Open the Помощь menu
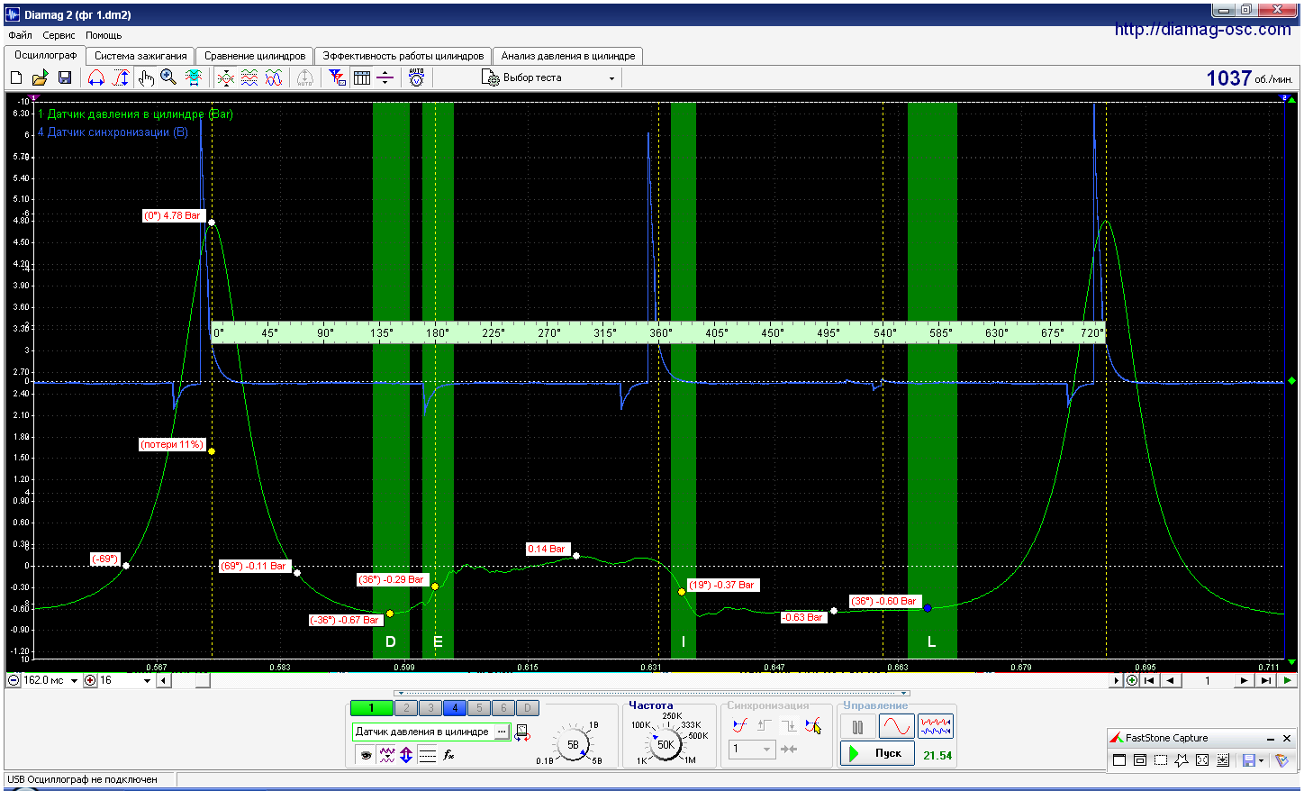This screenshot has height=791, width=1304. [104, 35]
